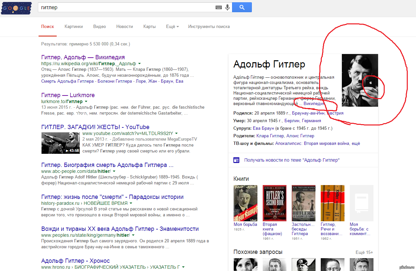Click Ещё 15+ related queries link
This screenshot has height=271, width=416.
(x=364, y=252)
